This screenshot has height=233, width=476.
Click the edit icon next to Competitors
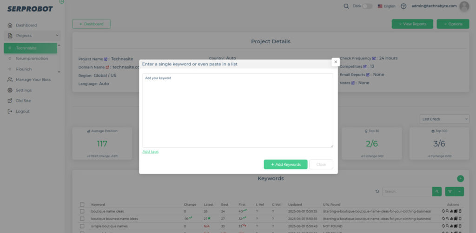point(366,66)
